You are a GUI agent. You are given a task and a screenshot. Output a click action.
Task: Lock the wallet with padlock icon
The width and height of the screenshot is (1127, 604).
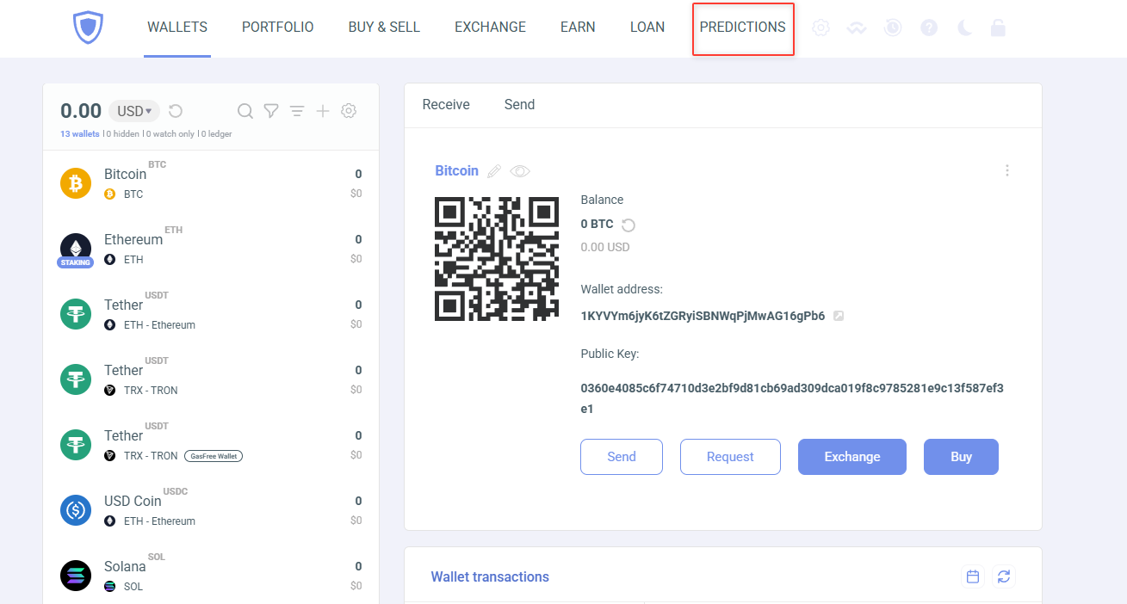click(x=998, y=28)
